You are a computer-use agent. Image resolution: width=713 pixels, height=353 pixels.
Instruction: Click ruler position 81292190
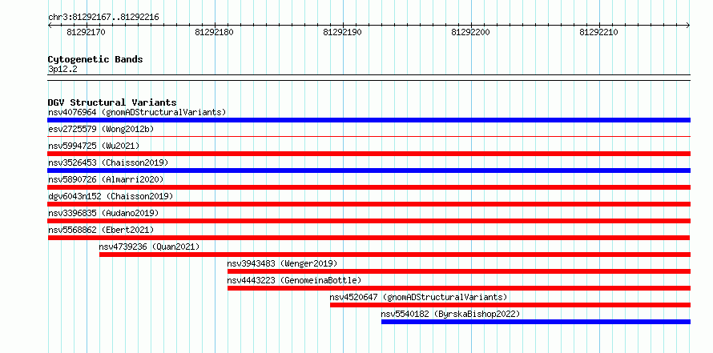pyautogui.click(x=342, y=32)
